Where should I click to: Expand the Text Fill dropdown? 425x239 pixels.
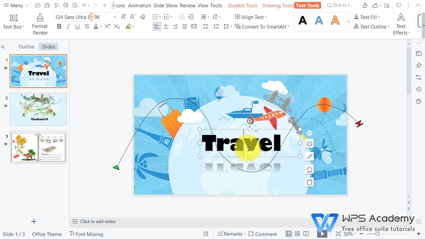pyautogui.click(x=379, y=17)
